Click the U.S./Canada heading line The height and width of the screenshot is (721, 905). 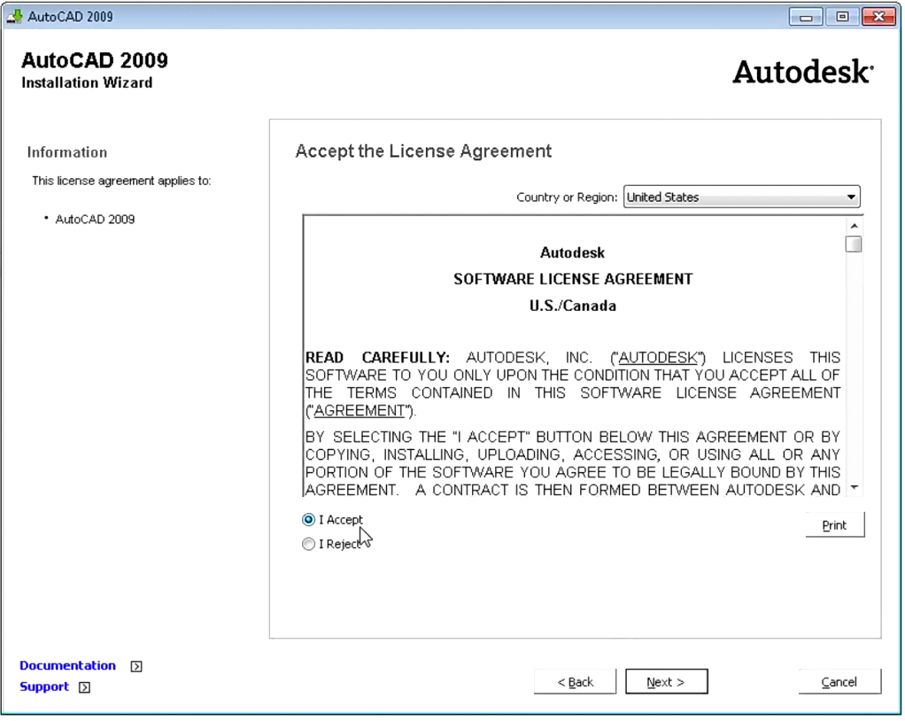[573, 306]
